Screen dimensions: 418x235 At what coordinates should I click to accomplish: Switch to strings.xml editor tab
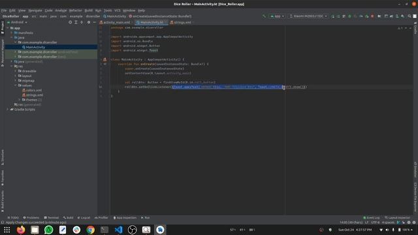180,22
